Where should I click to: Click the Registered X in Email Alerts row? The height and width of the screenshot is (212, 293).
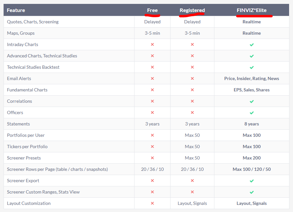coord(192,78)
